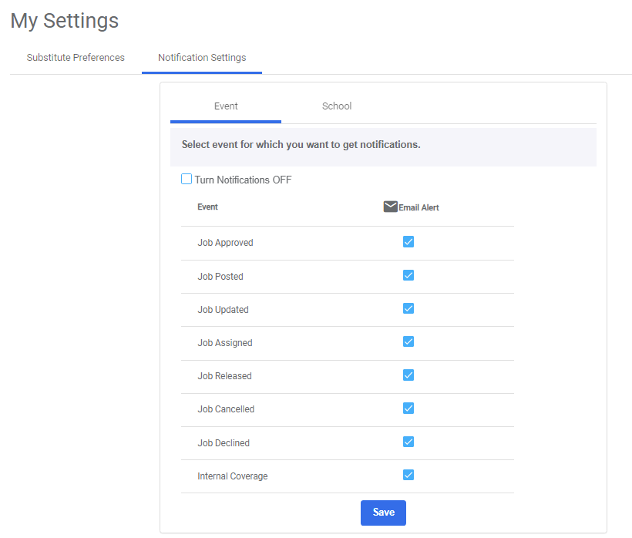Disable email alert for Job Updated
632x538 pixels.
(x=408, y=308)
